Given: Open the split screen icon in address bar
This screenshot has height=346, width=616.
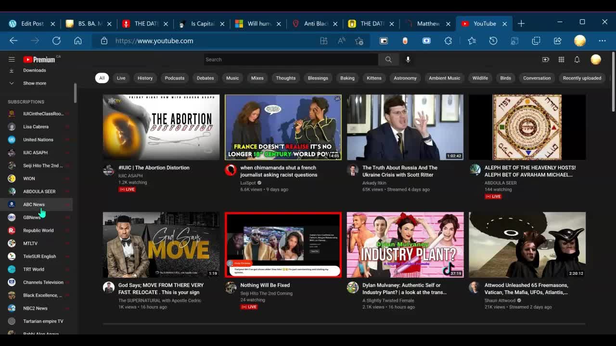Looking at the screenshot, I should coord(324,41).
